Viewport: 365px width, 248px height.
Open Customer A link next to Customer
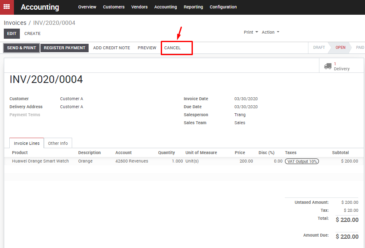pyautogui.click(x=71, y=99)
